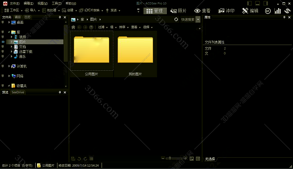Switch to the 日历 calendar tab

tap(27, 17)
